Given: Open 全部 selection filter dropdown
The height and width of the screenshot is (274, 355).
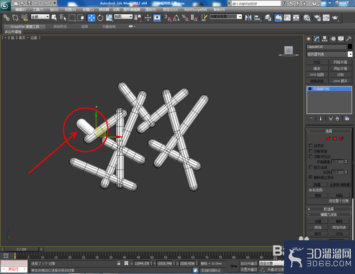Looking at the screenshot, I should coord(40,17).
